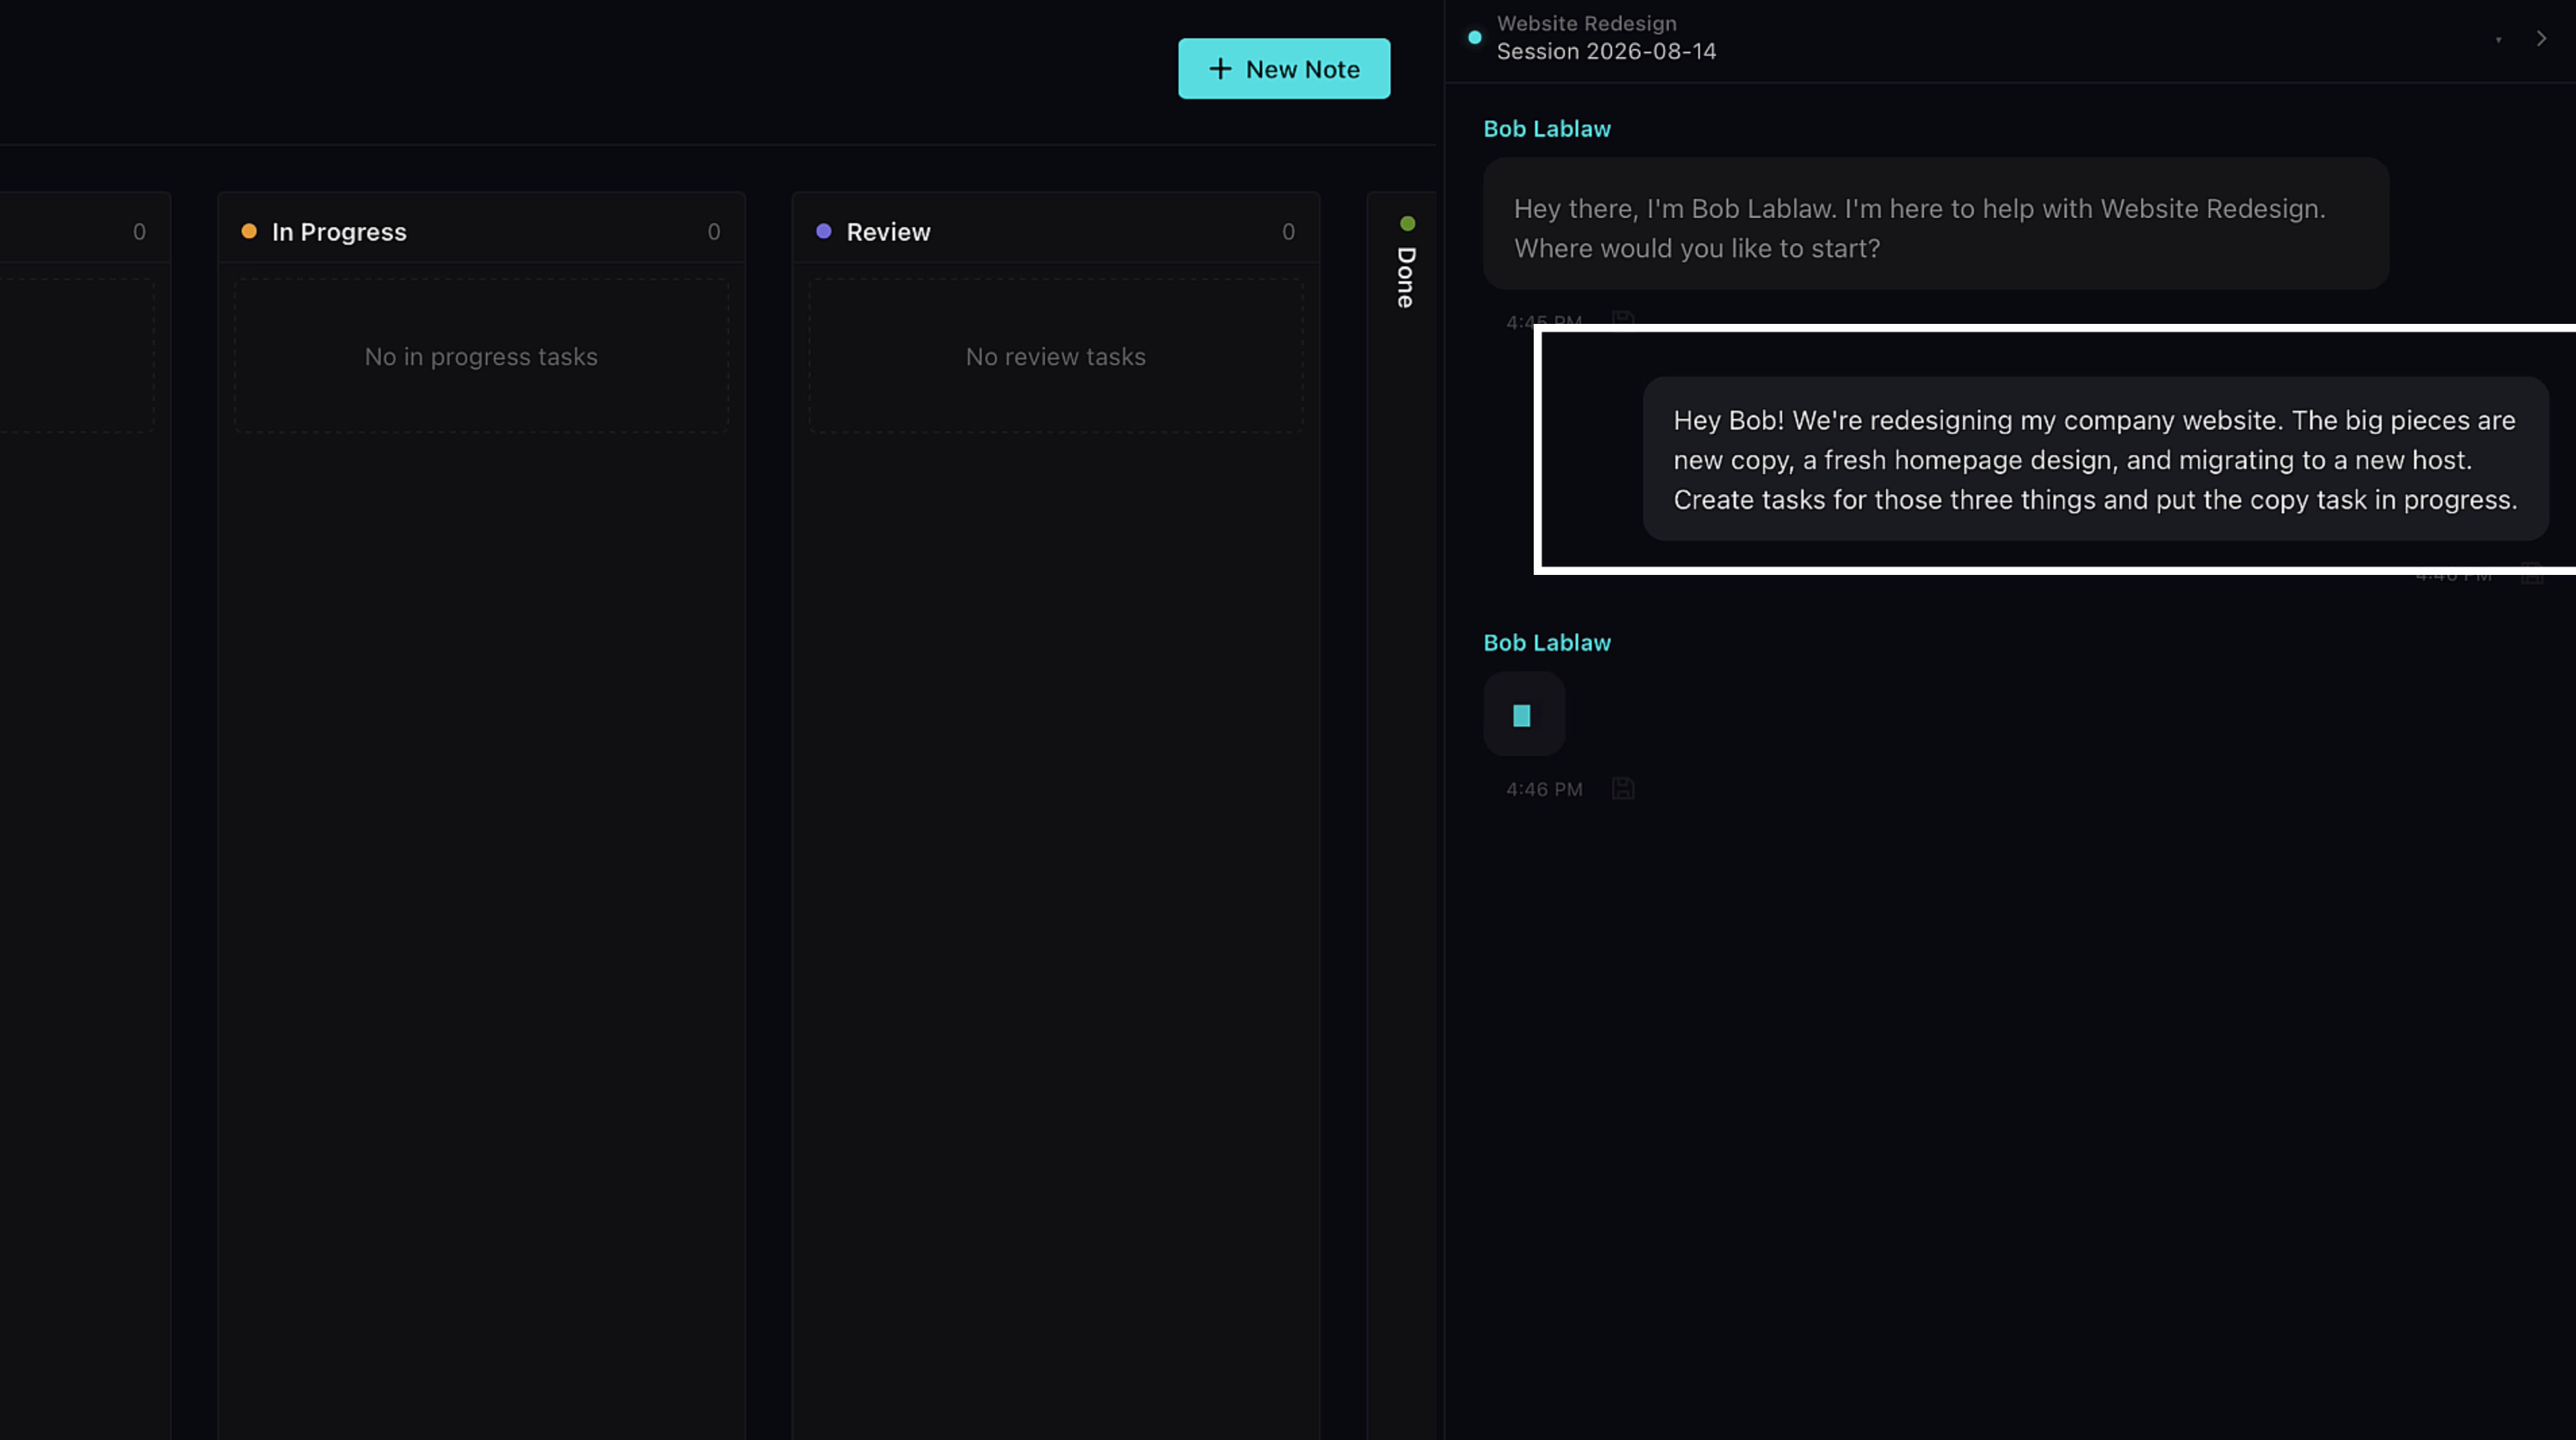This screenshot has width=2576, height=1440.
Task: Click Bob Lablaw's greeting message bubble
Action: point(1936,224)
